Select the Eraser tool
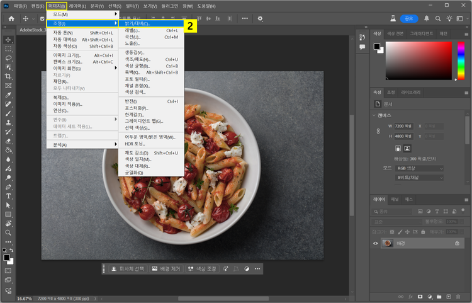472x303 pixels. click(x=8, y=141)
